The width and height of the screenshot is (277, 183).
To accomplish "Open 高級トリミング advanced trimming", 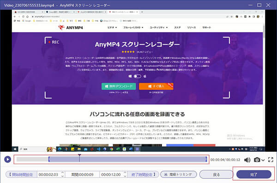I will click(179, 175).
